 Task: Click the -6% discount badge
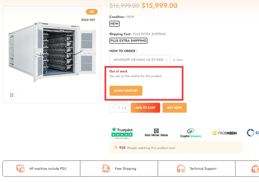(92, 12)
